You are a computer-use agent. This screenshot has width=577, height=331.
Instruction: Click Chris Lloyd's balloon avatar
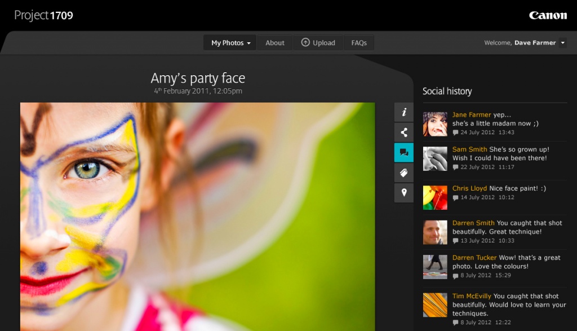[435, 198]
